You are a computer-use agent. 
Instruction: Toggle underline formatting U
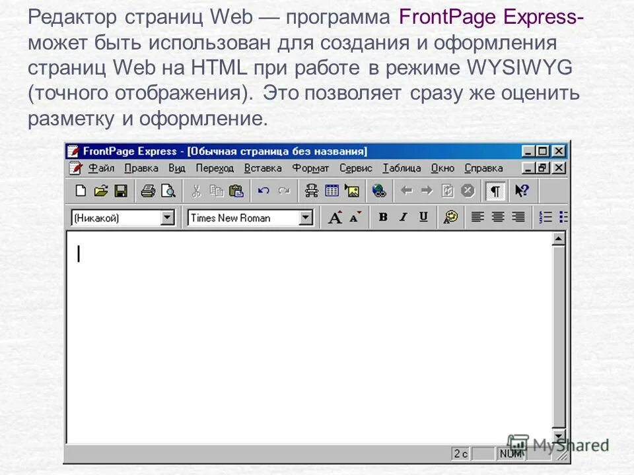click(423, 217)
